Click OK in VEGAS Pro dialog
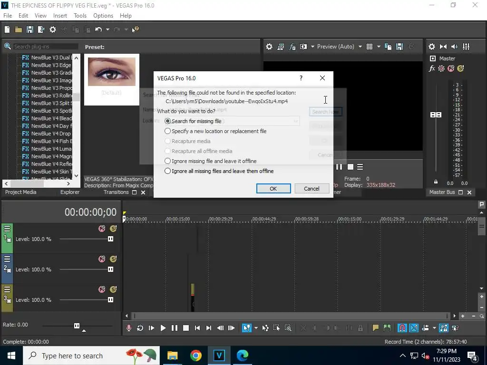Viewport: 487px width, 365px height. click(273, 189)
